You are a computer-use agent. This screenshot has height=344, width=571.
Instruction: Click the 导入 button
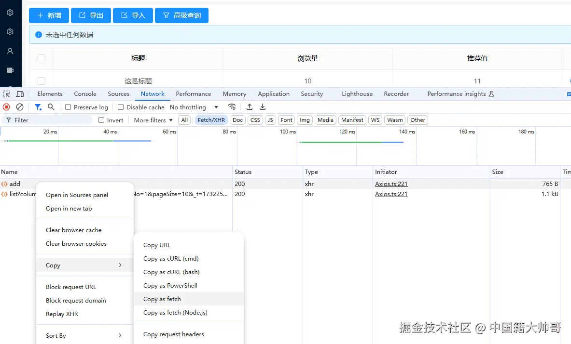[133, 15]
